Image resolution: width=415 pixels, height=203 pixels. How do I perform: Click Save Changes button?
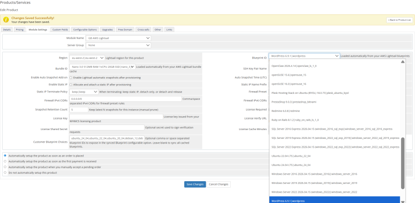pyautogui.click(x=195, y=184)
